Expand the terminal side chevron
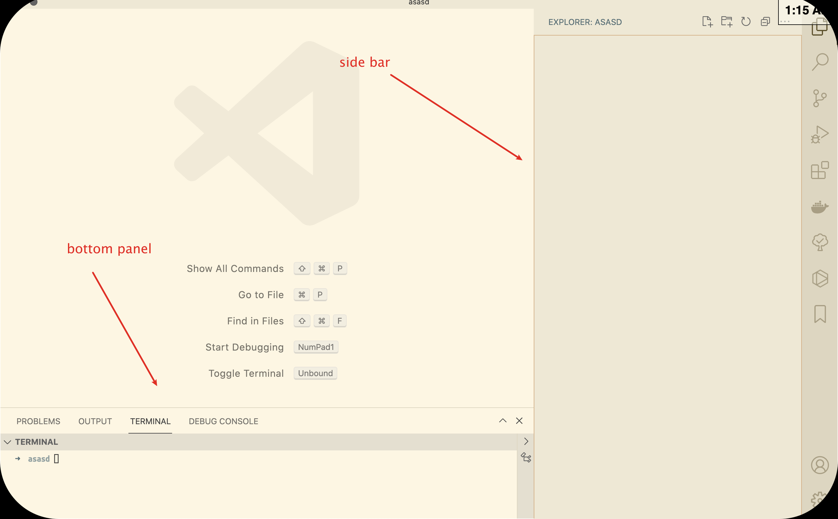 pyautogui.click(x=526, y=441)
